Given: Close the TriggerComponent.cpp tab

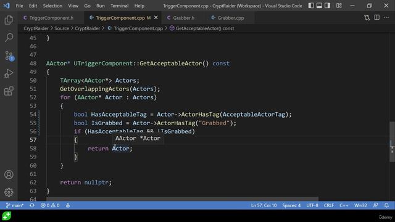Looking at the screenshot, I should [x=156, y=18].
